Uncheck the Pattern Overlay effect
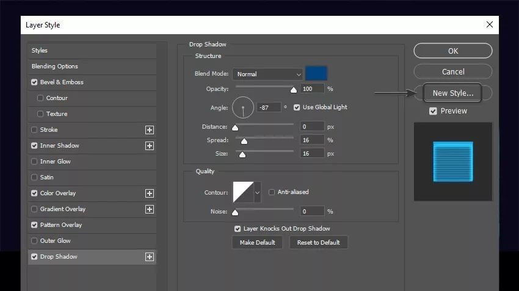This screenshot has height=291, width=519. pyautogui.click(x=34, y=225)
